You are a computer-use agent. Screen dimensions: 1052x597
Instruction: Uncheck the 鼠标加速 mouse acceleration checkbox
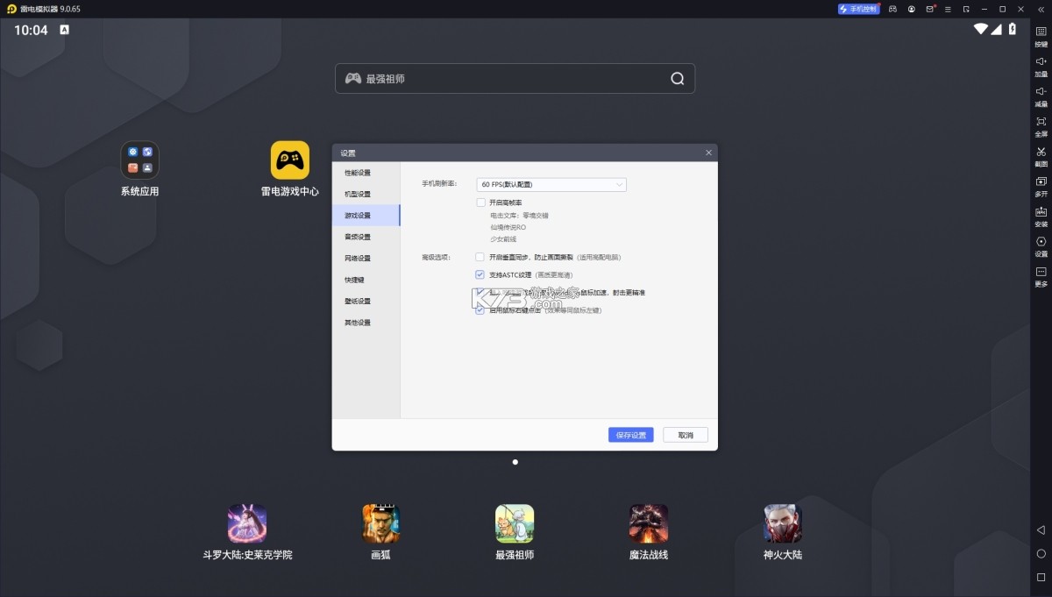click(480, 292)
